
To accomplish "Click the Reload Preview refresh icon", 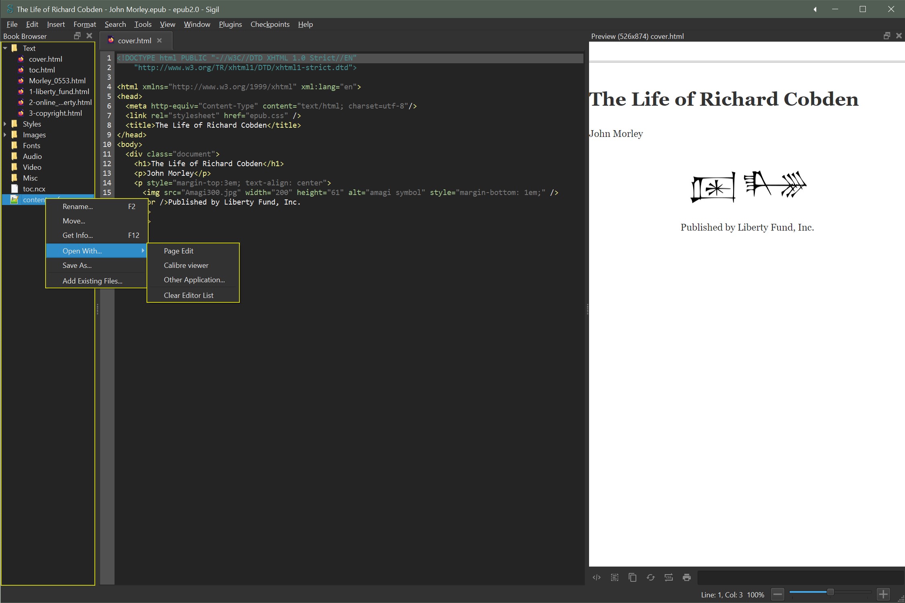I will (651, 577).
